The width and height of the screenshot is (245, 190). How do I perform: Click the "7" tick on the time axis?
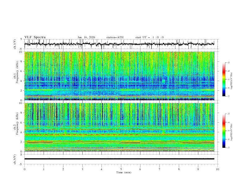[x=160, y=169]
